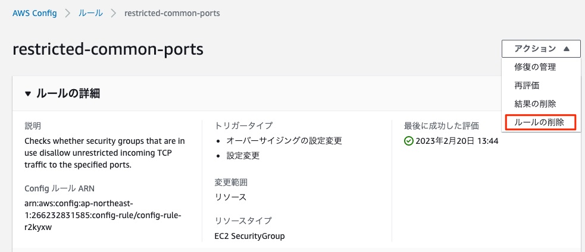Viewport: 585px width, 252px height.
Task: Click the restricted-common-ports page heading
Action: 108,49
